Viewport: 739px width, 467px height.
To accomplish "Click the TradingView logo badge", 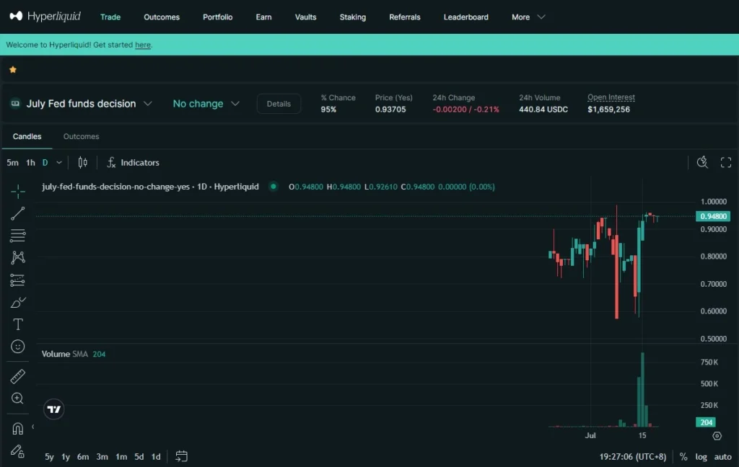I will coord(53,409).
